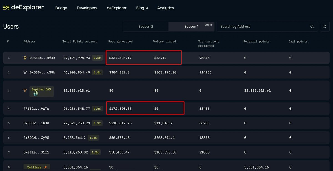This screenshot has height=171, width=333.
Task: Click 1.5x multiplier badge for 0x555c...c35b
Action: tap(97, 72)
